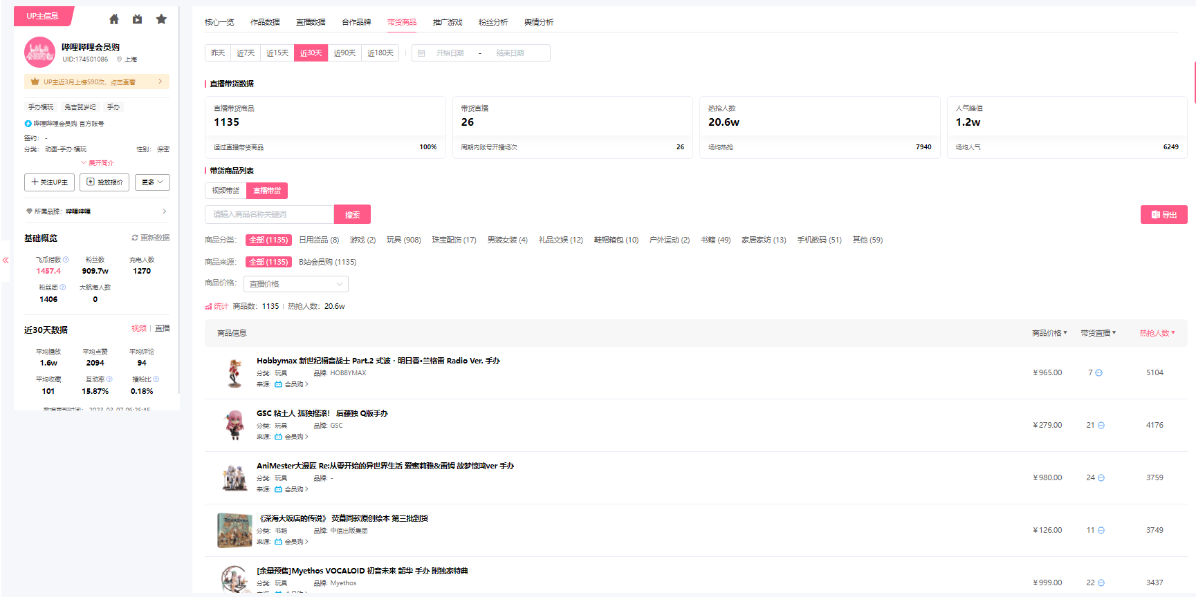Open the 推广游戏 tab
The height and width of the screenshot is (597, 1196).
[448, 22]
